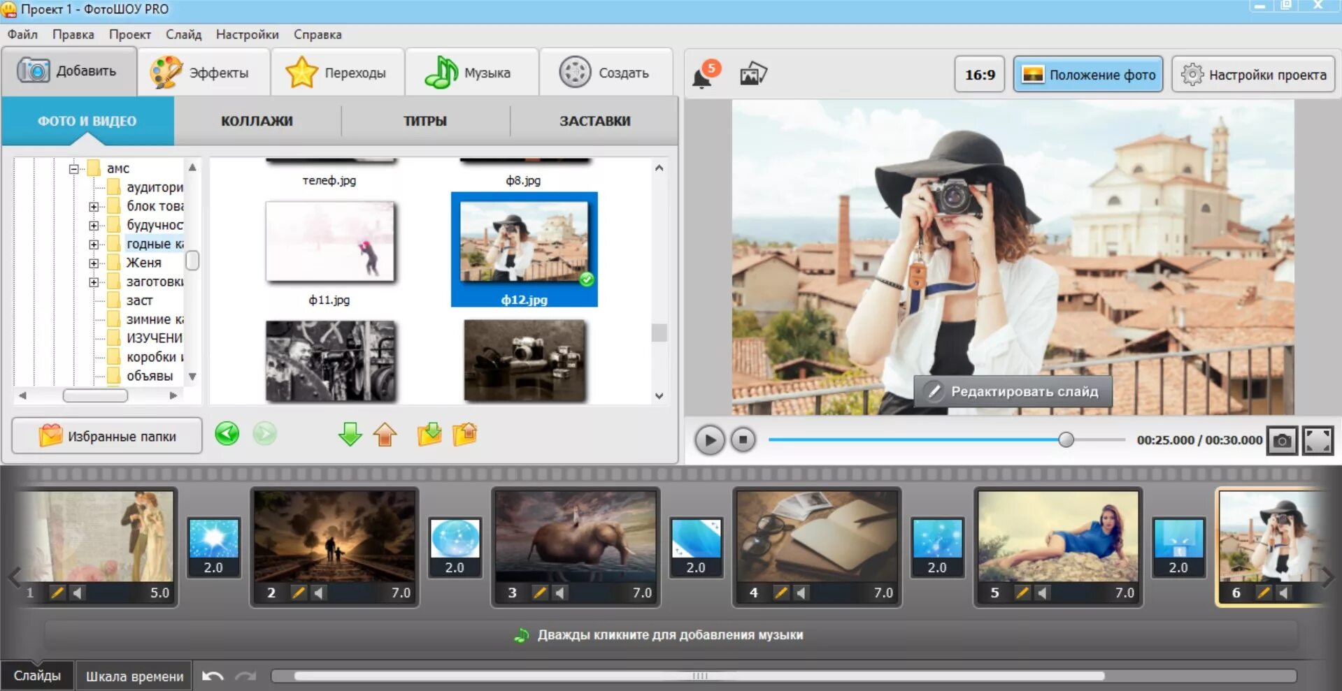1342x691 pixels.
Task: Go back with green left arrow
Action: (227, 434)
